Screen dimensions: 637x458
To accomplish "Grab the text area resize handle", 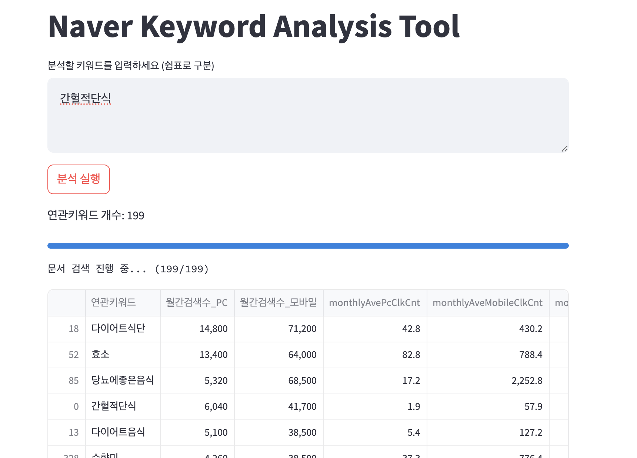I will [x=564, y=149].
